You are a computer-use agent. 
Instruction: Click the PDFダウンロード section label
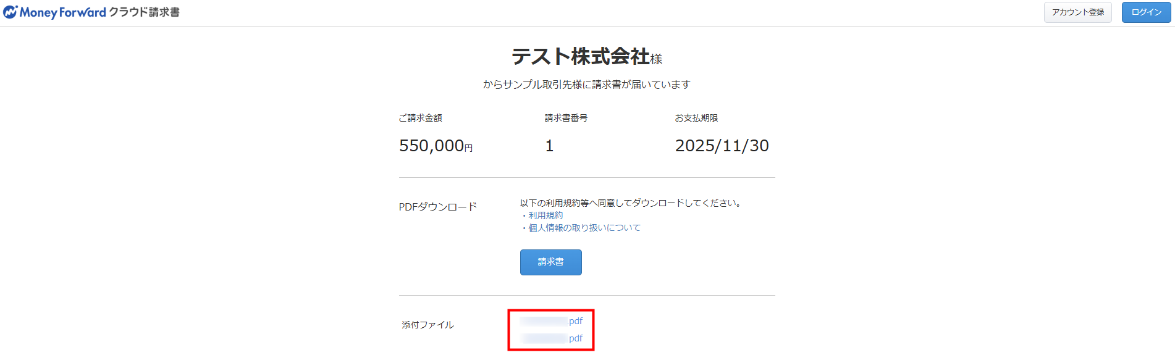pos(437,207)
